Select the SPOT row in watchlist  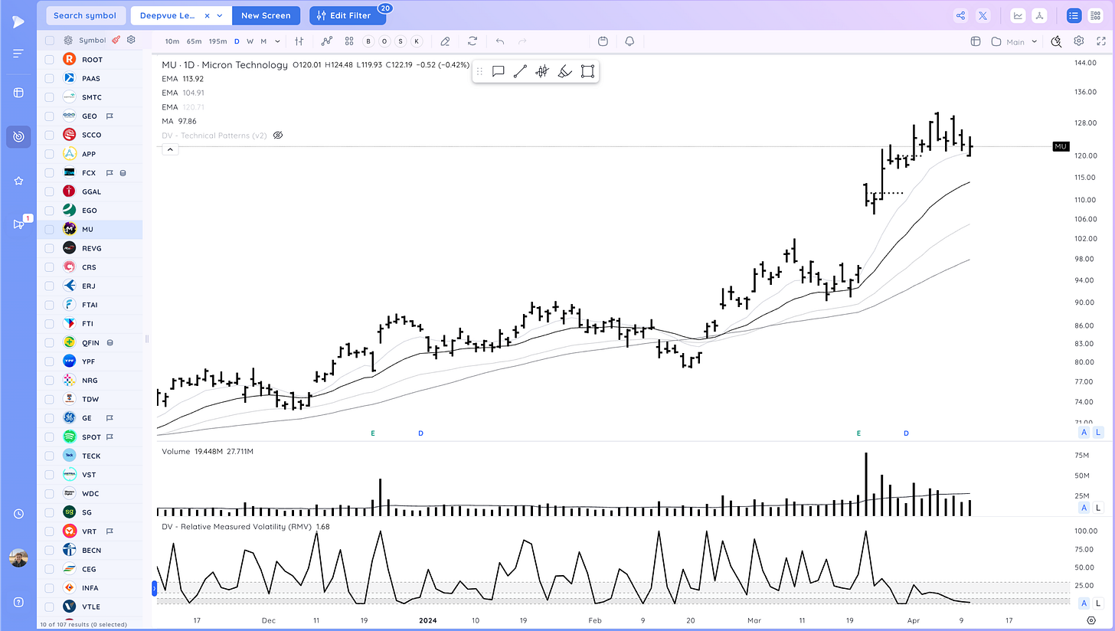[90, 436]
